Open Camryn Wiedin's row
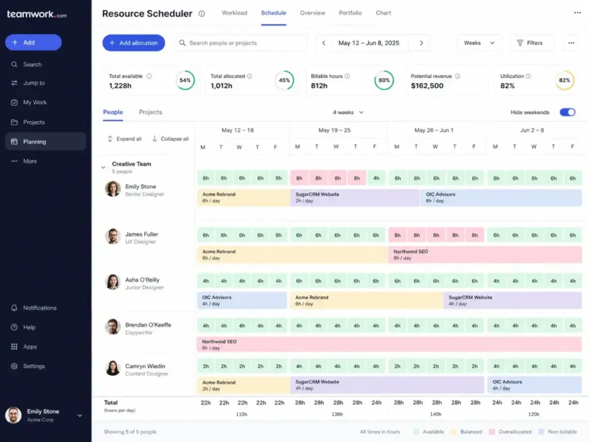The height and width of the screenshot is (442, 589). tap(143, 369)
